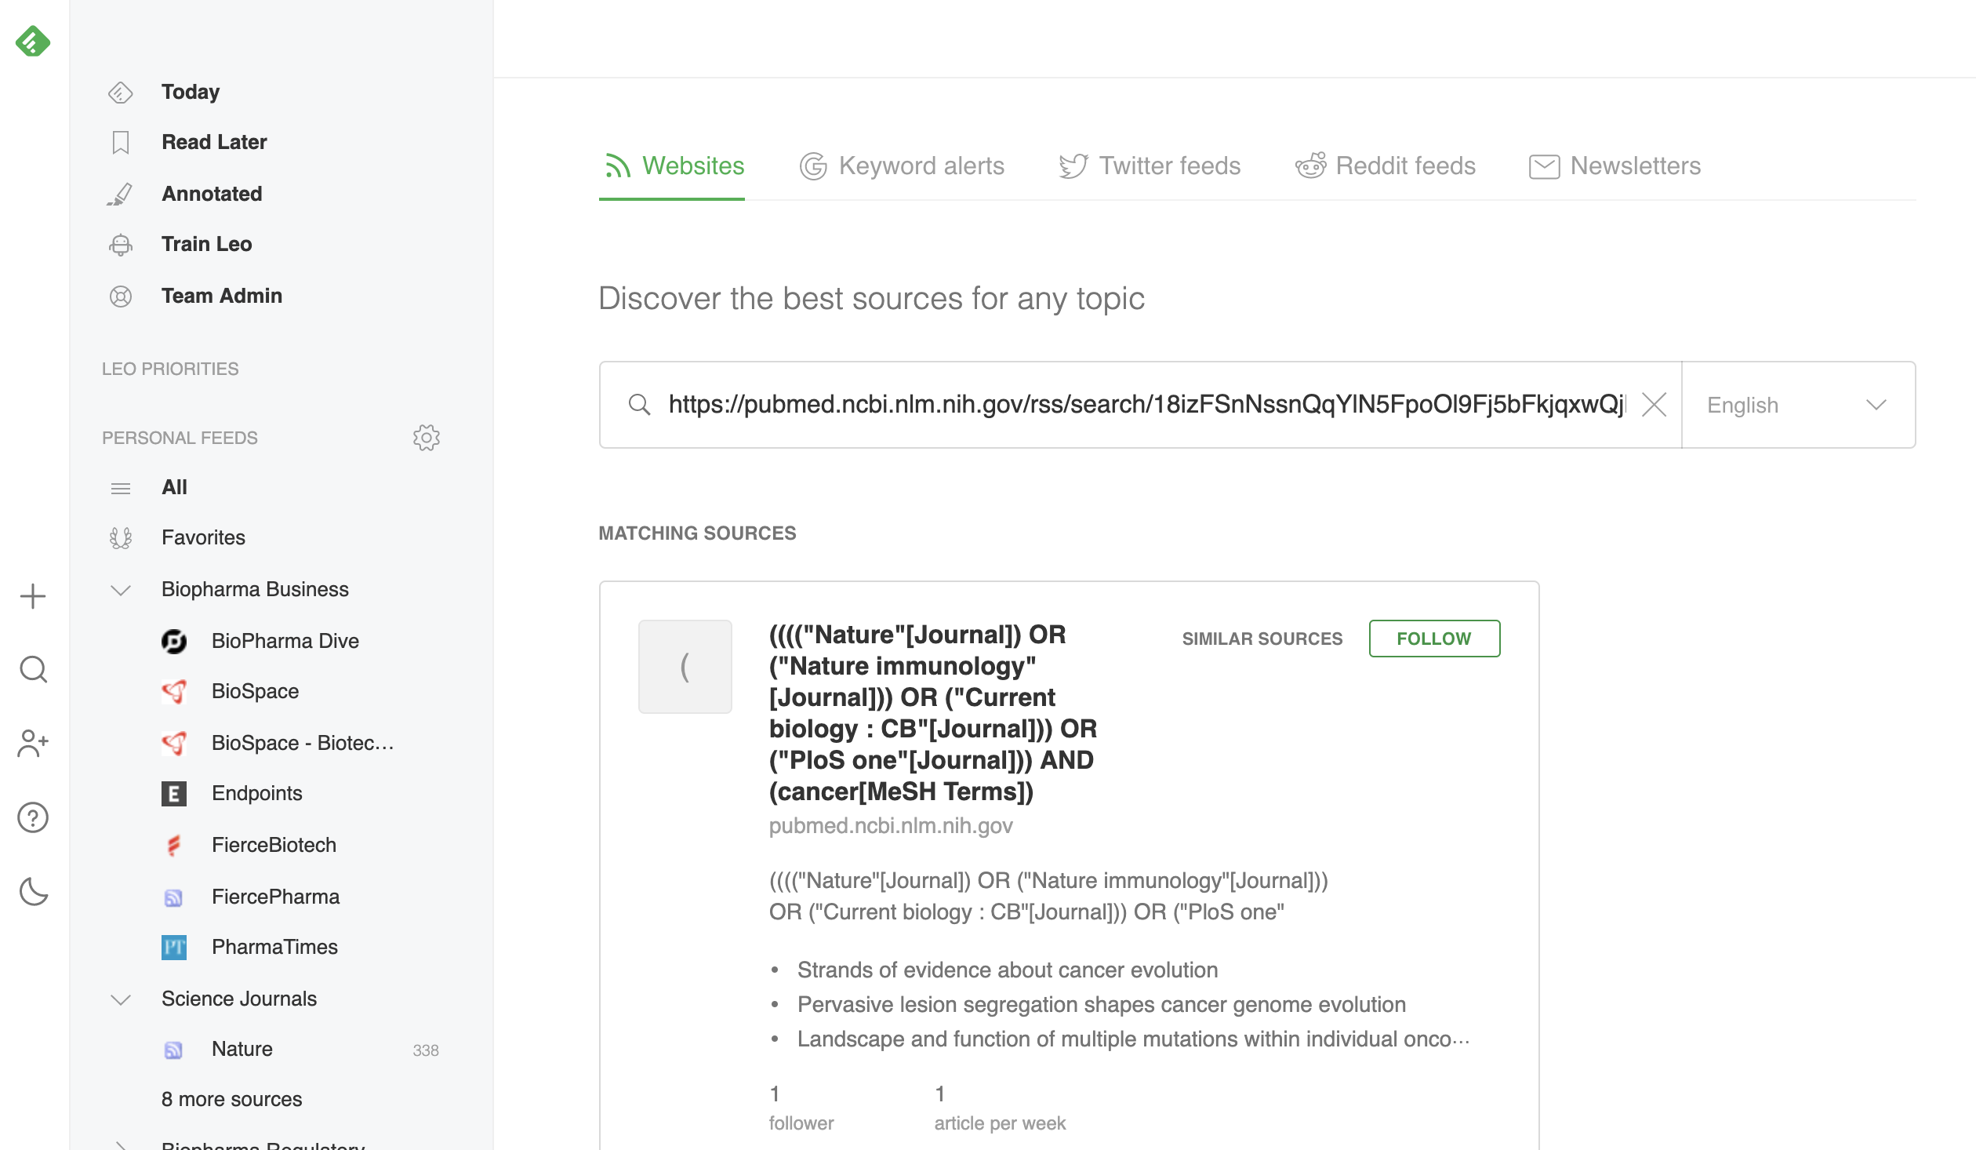The image size is (1976, 1150).
Task: Click the plus add-content icon in left rail
Action: [x=33, y=597]
